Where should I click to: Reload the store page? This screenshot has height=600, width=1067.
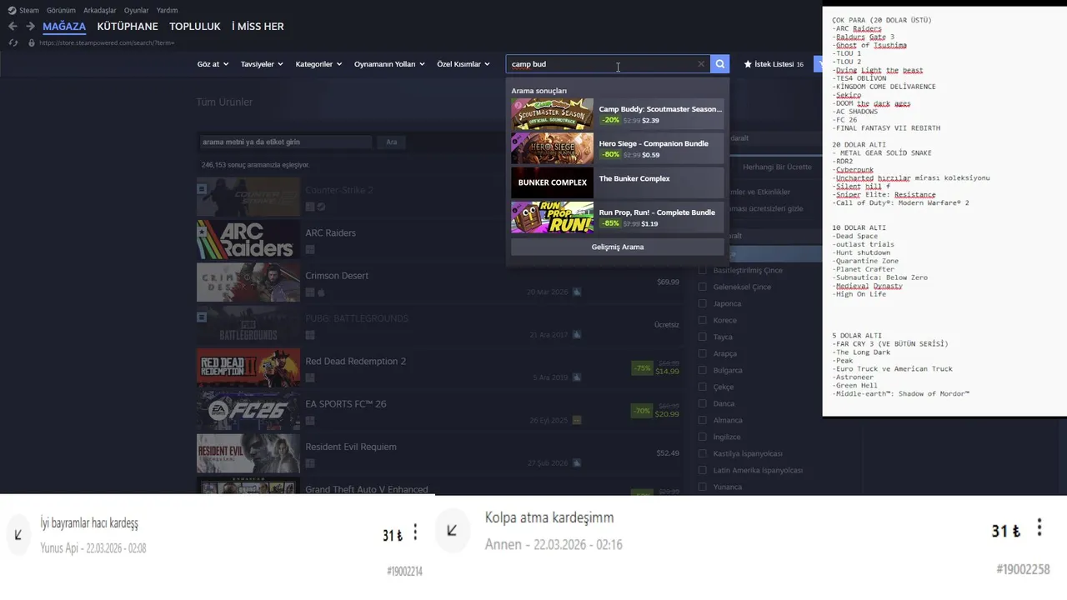click(x=13, y=42)
